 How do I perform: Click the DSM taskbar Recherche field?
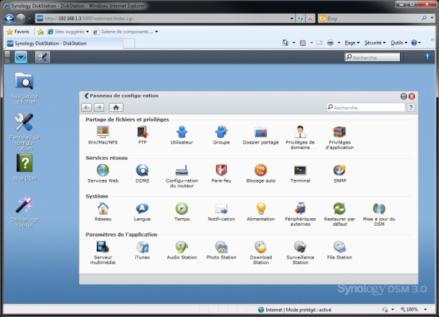pyautogui.click(x=372, y=57)
